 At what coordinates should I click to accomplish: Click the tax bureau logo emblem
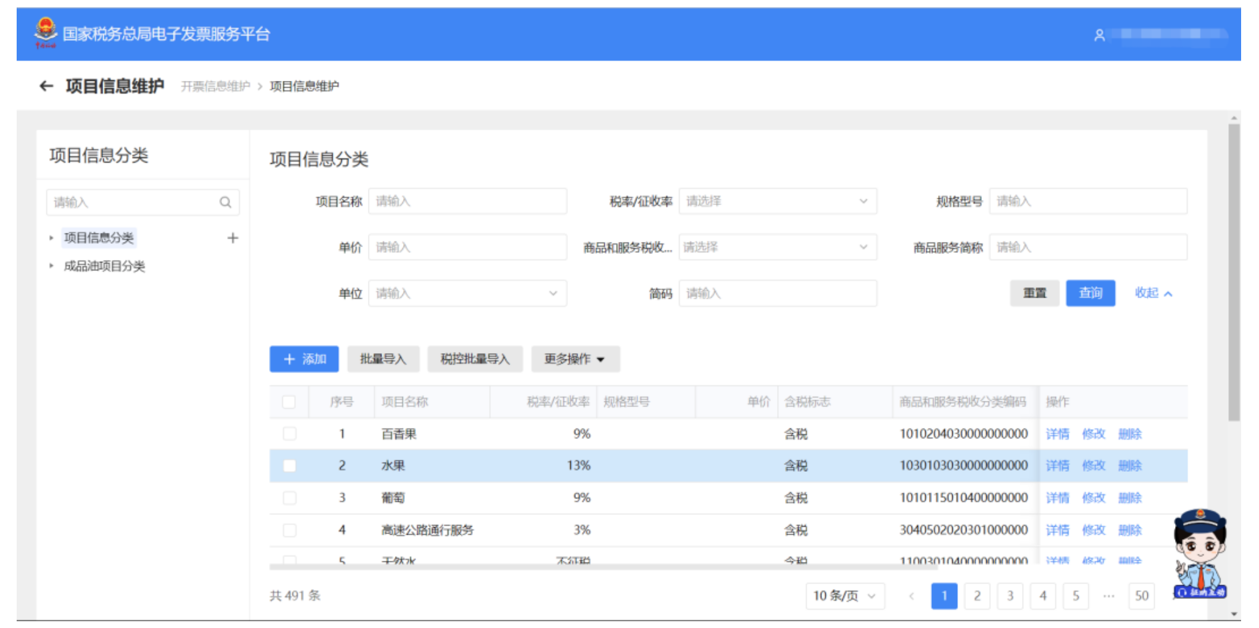46,33
